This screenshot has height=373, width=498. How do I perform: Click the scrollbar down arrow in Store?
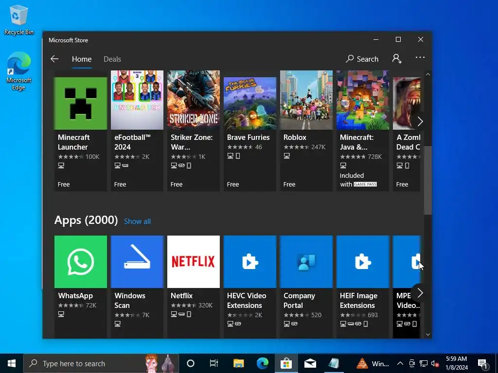pos(428,335)
